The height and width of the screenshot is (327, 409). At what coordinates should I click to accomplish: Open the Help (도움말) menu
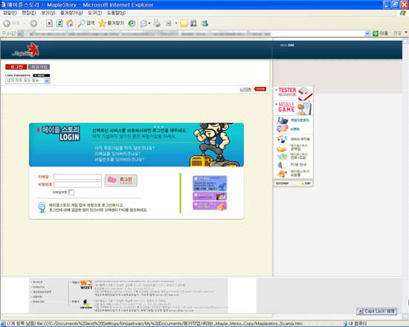tap(116, 13)
